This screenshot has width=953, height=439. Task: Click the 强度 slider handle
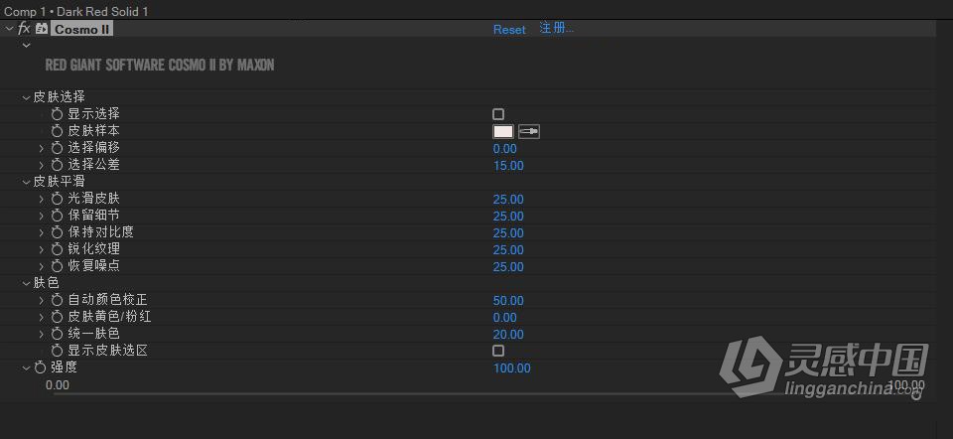[x=916, y=395]
